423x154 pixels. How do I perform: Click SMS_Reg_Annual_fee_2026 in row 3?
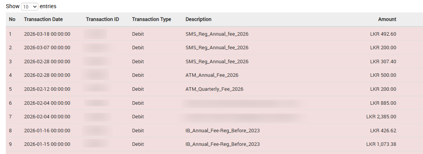point(217,62)
